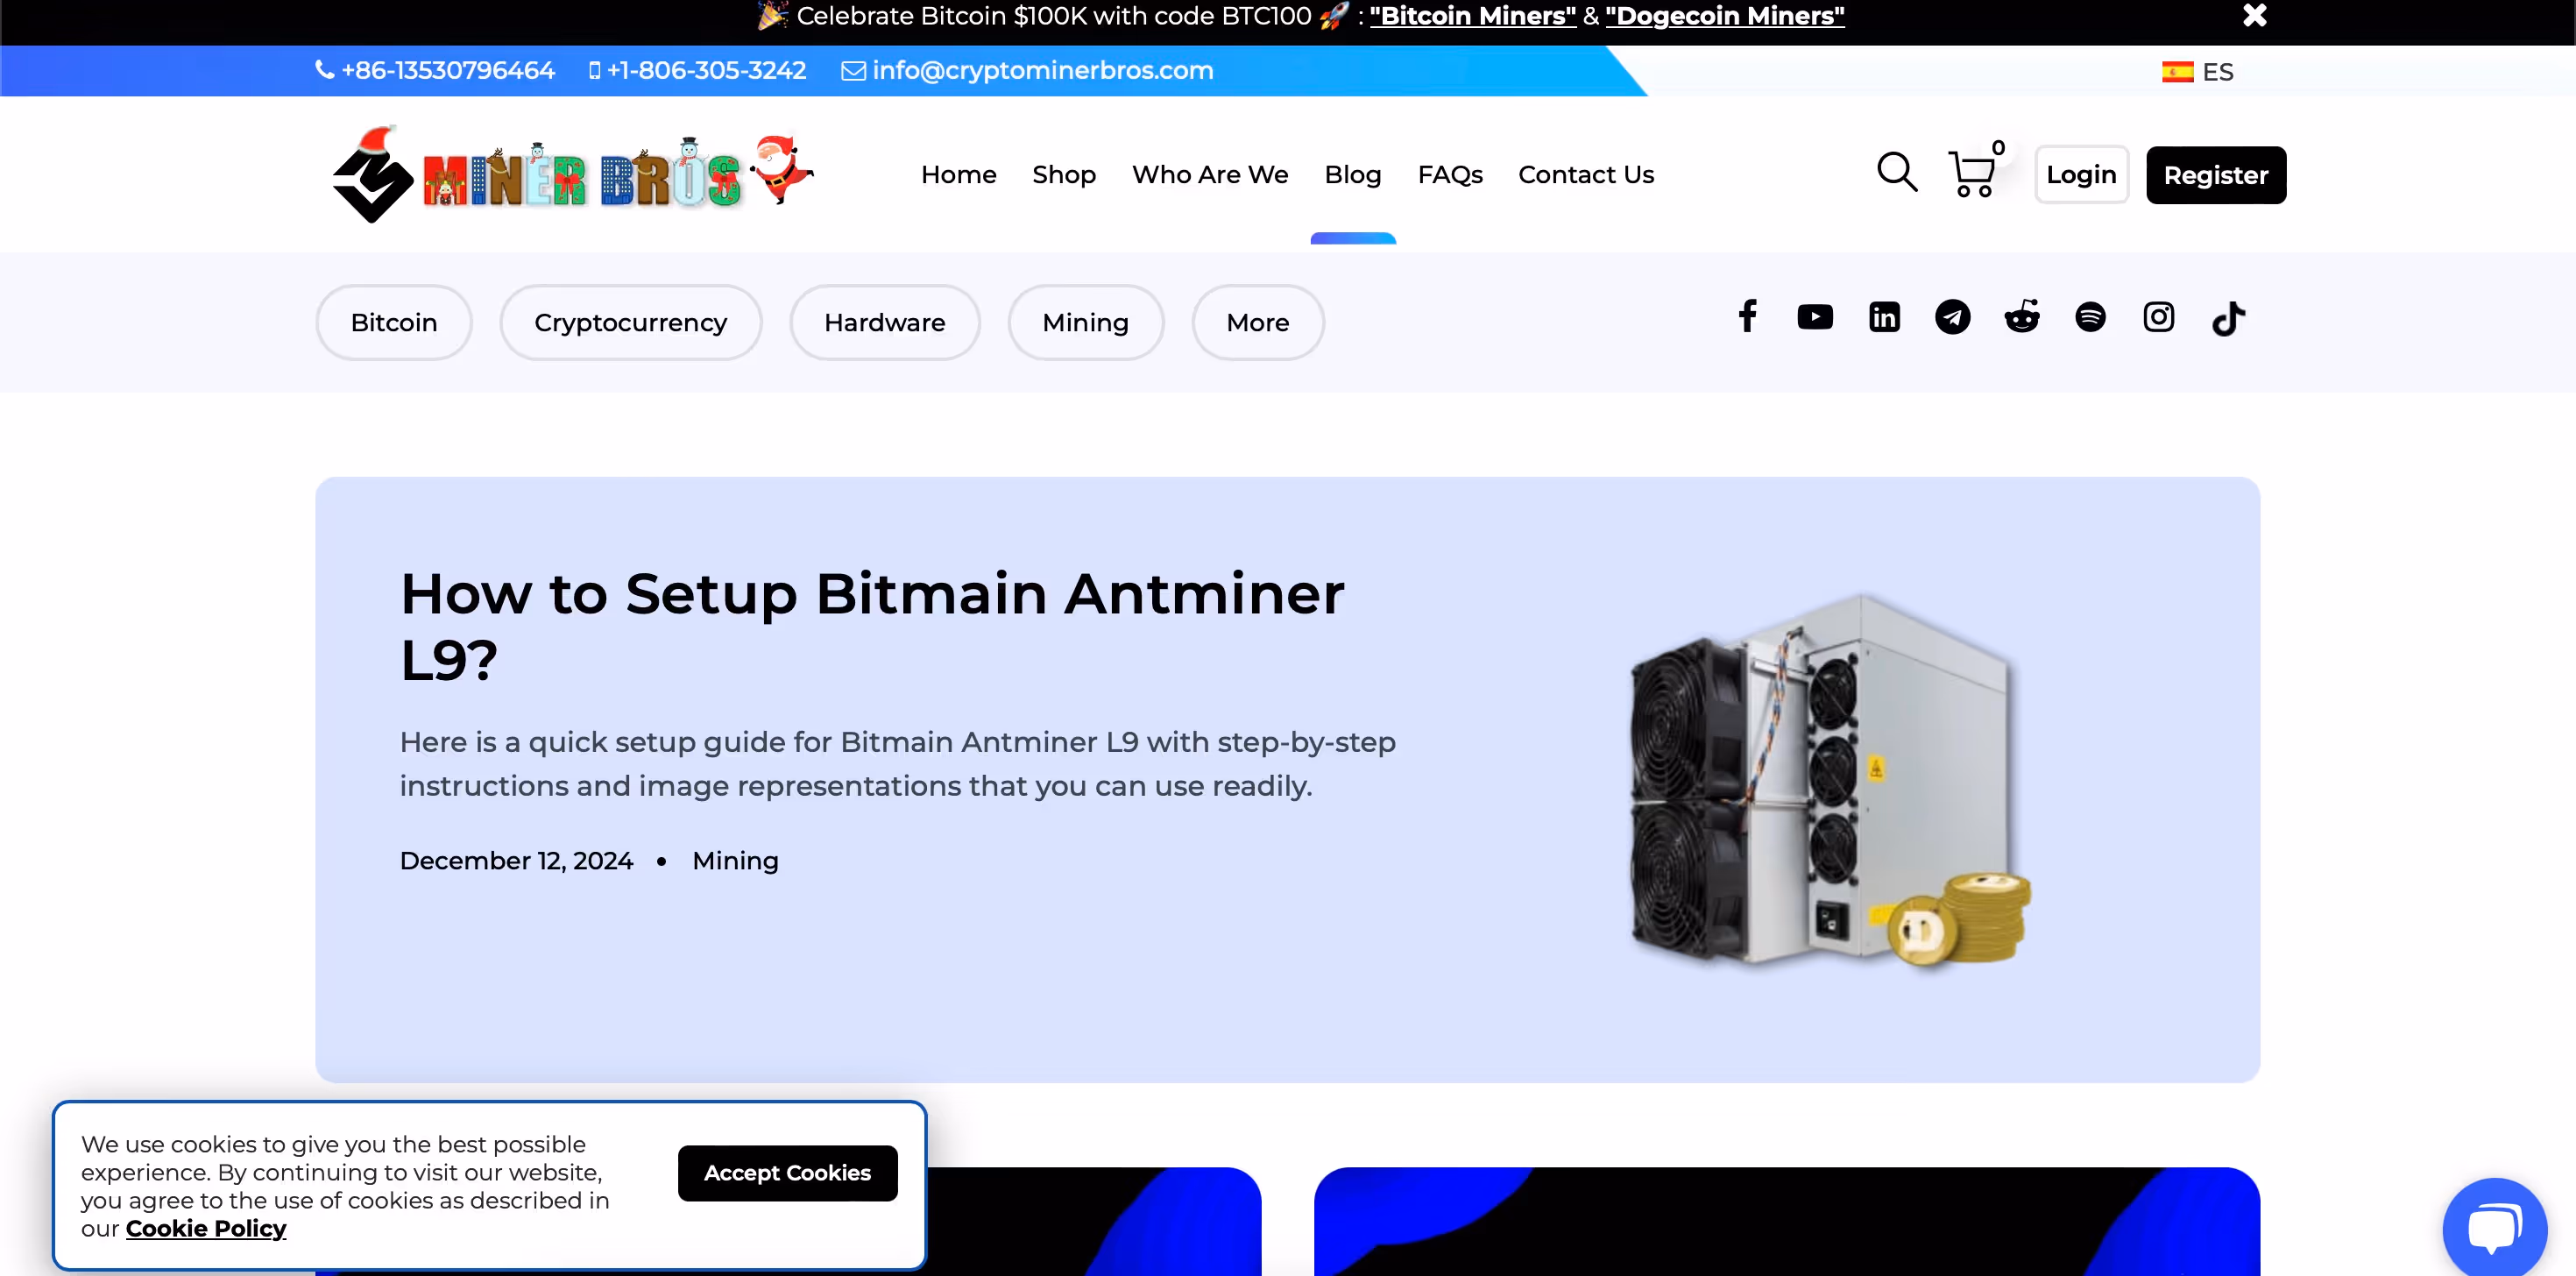
Task: Select the Blog navigation item
Action: coord(1352,174)
